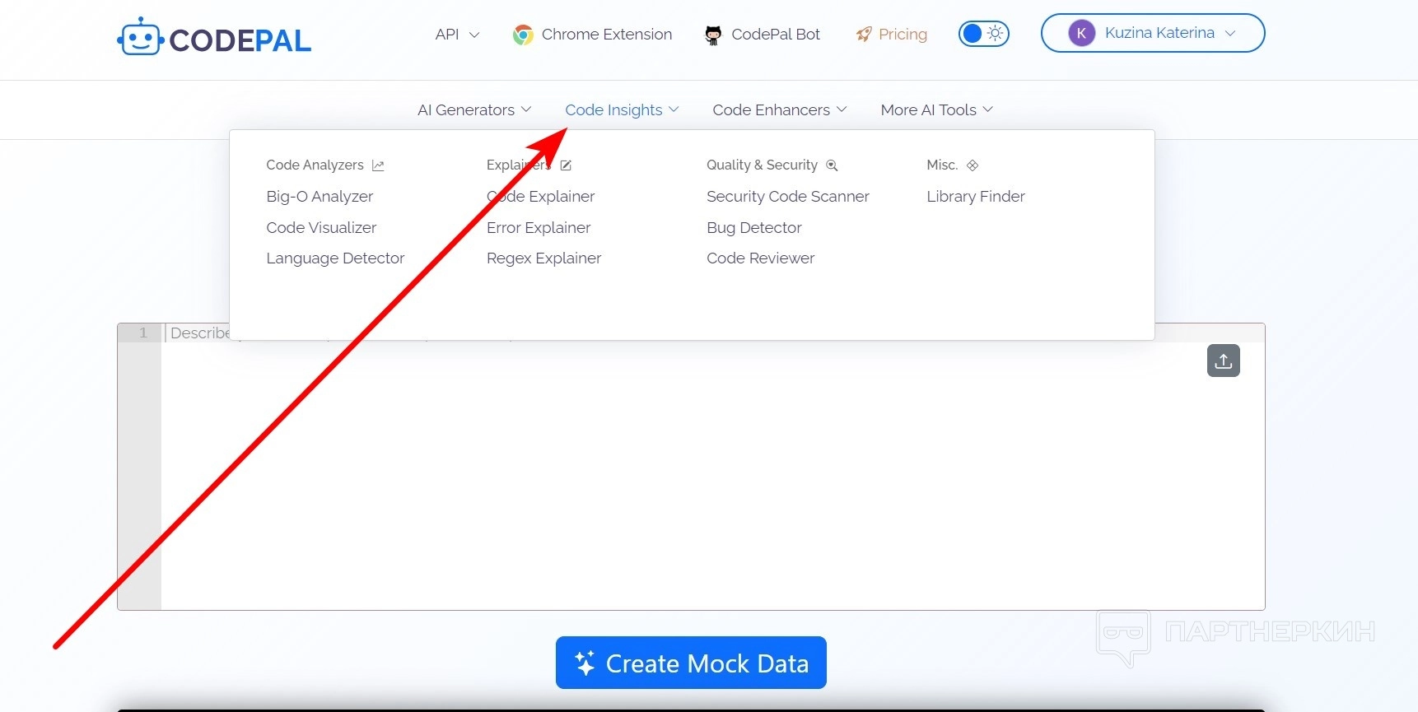Screen dimensions: 1418x712
Task: Click the Pricing rocket icon
Action: point(864,35)
